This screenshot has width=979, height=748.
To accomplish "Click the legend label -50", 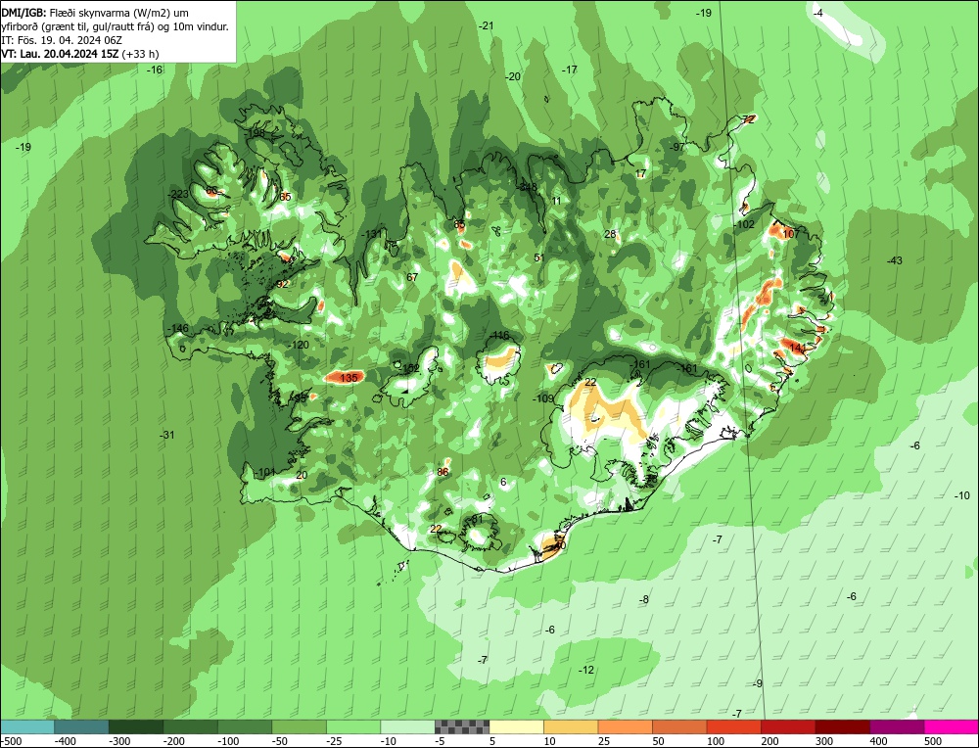I will click(x=280, y=741).
